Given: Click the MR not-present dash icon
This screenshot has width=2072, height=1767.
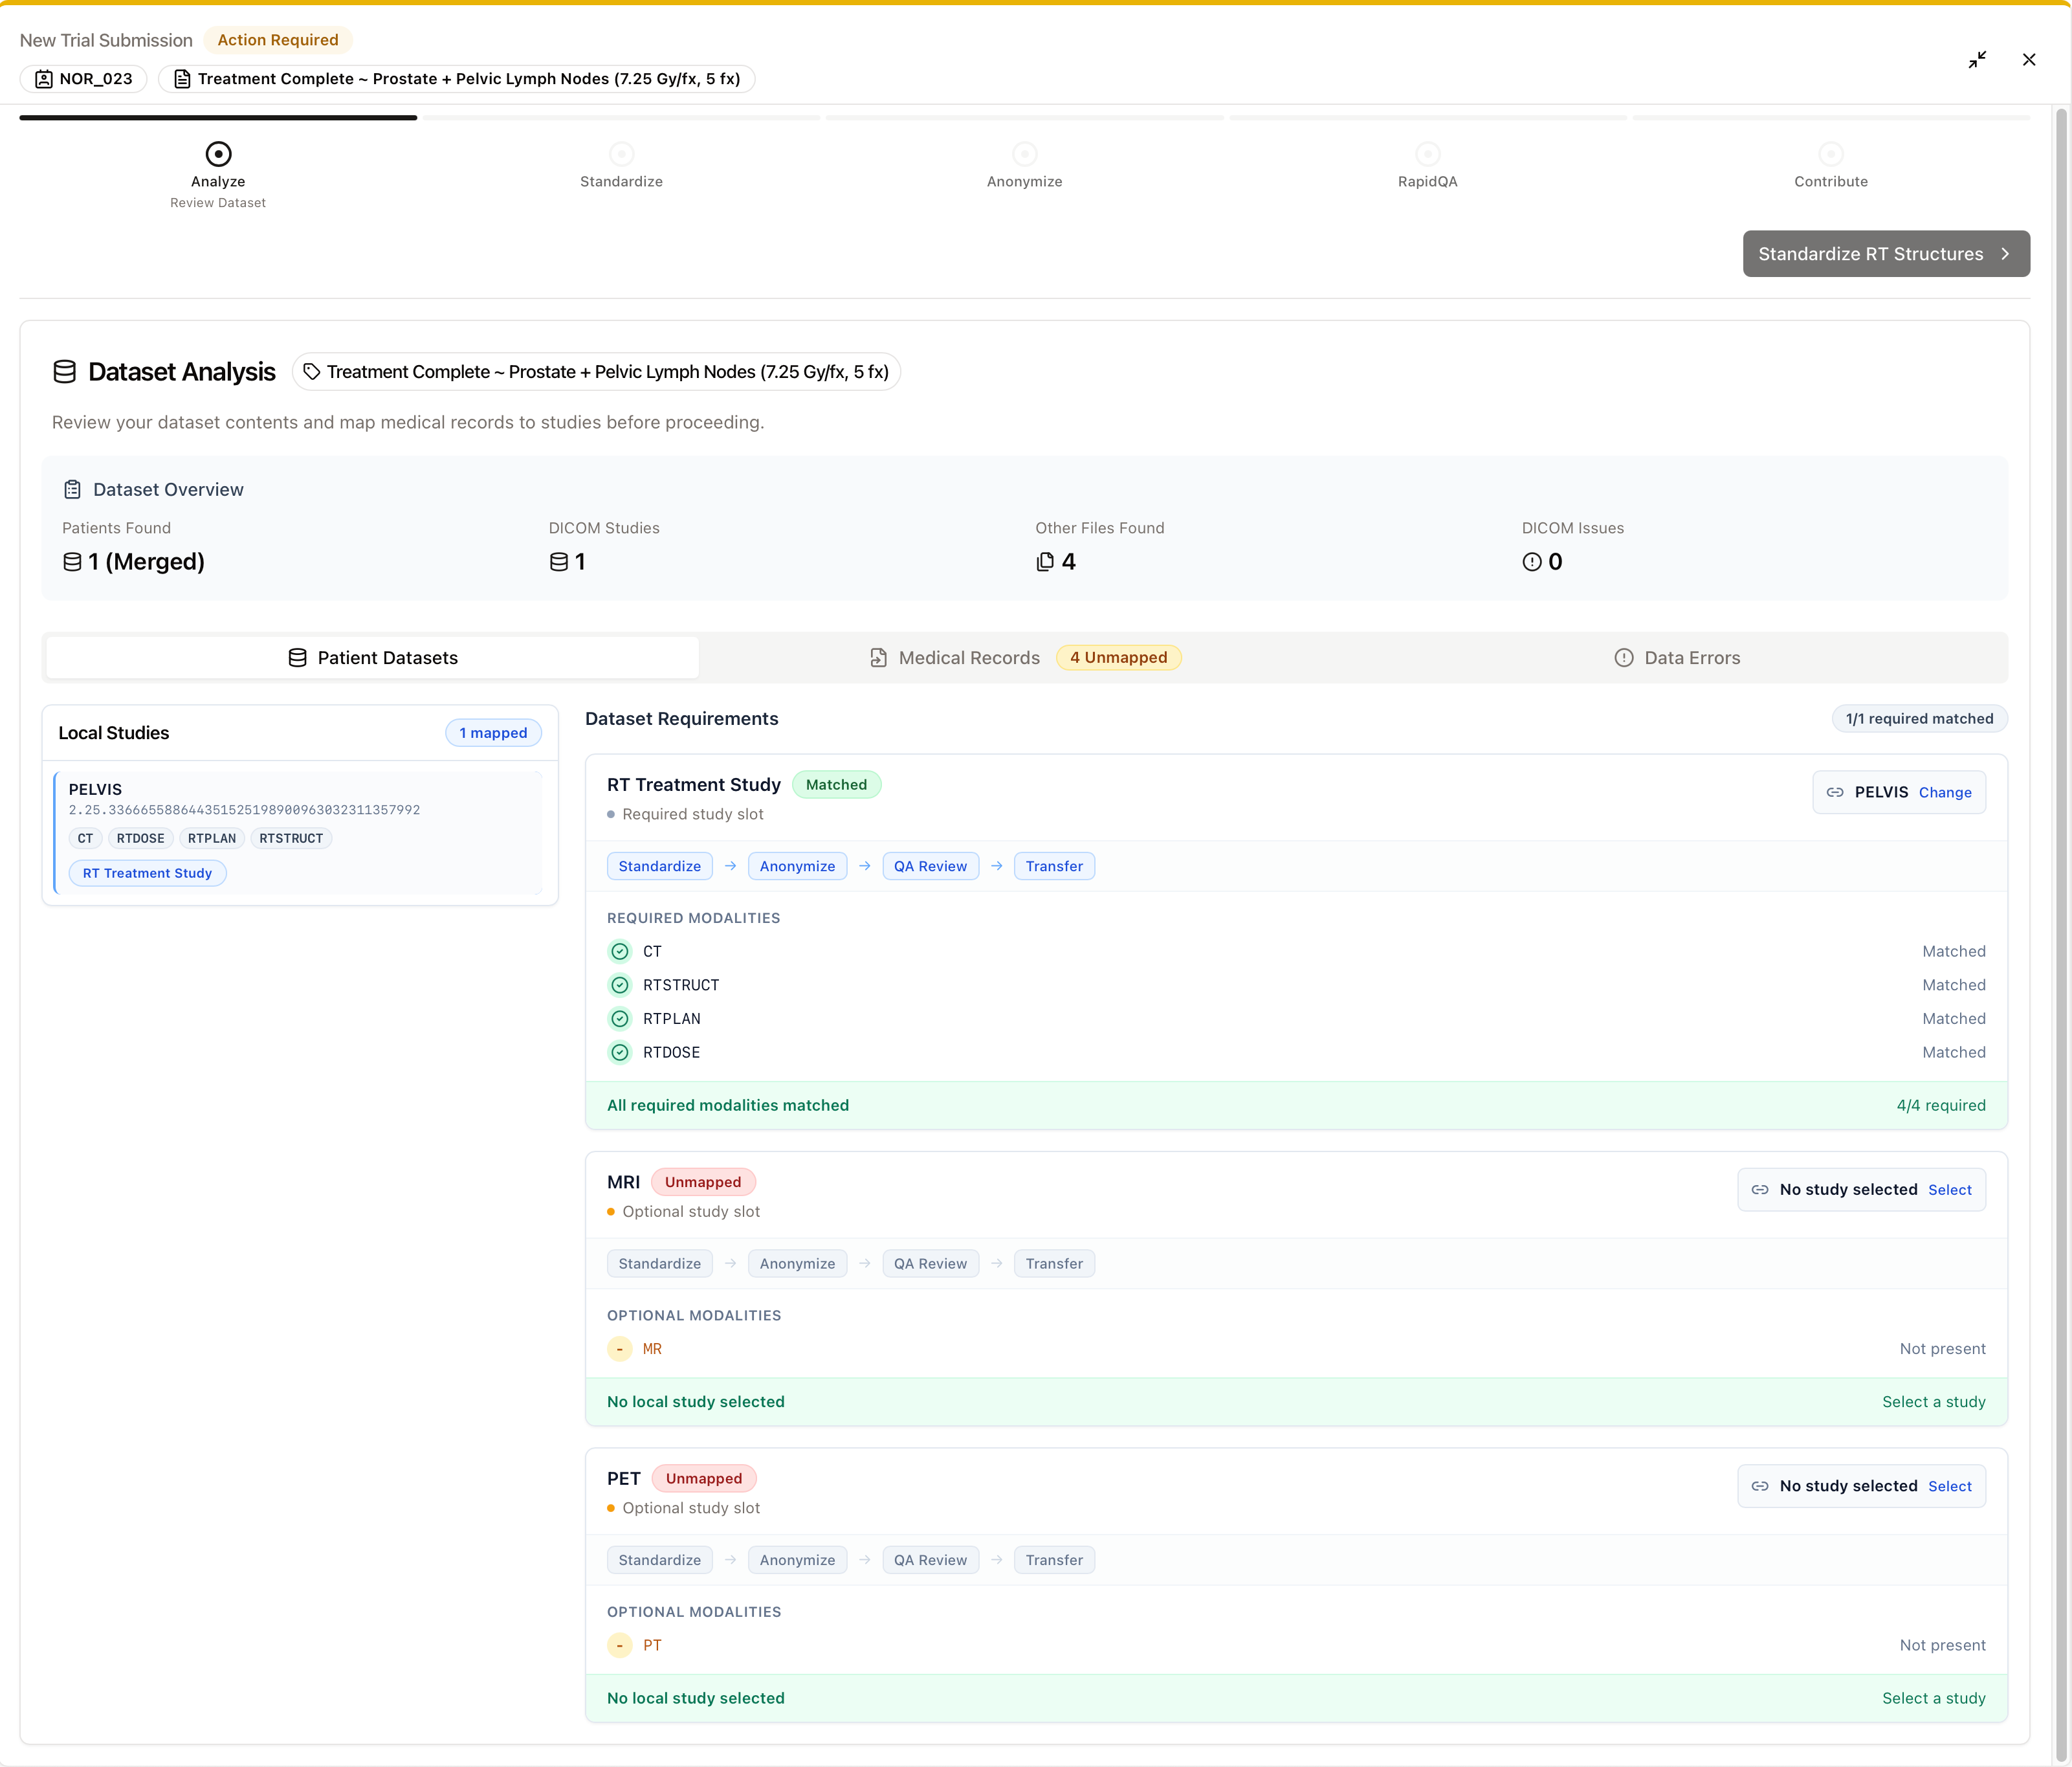Looking at the screenshot, I should tap(620, 1349).
